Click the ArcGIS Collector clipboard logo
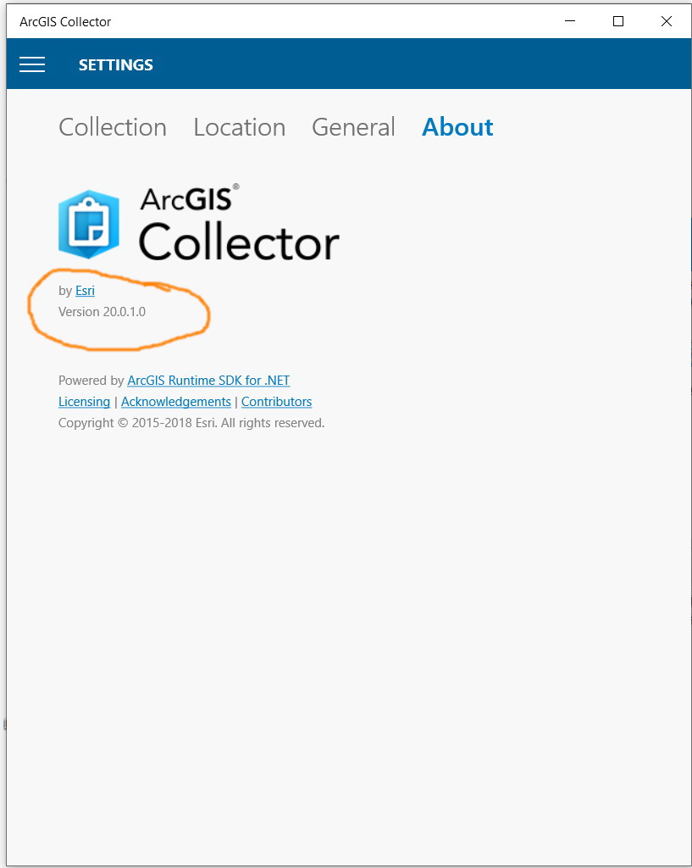Viewport: 692px width, 868px height. (x=89, y=224)
